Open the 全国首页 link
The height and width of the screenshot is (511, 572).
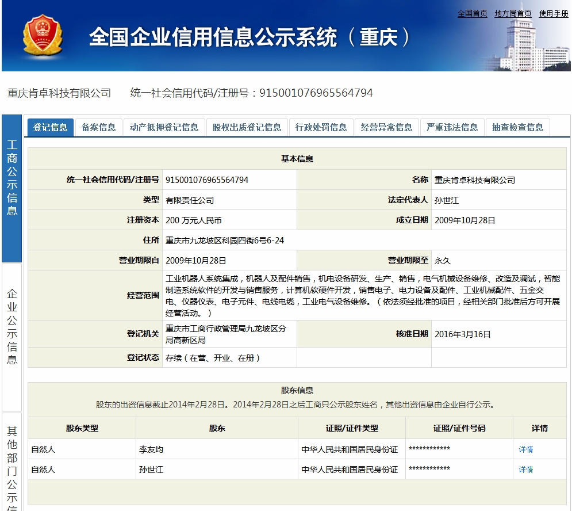pyautogui.click(x=472, y=13)
